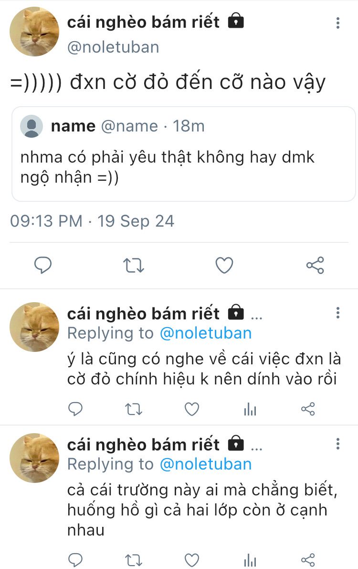Open last reply's three-dot options menu
Viewport: 358px width, 569px height.
pos(338,444)
